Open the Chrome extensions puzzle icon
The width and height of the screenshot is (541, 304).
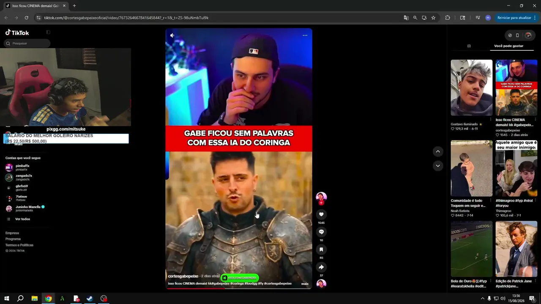point(448,18)
